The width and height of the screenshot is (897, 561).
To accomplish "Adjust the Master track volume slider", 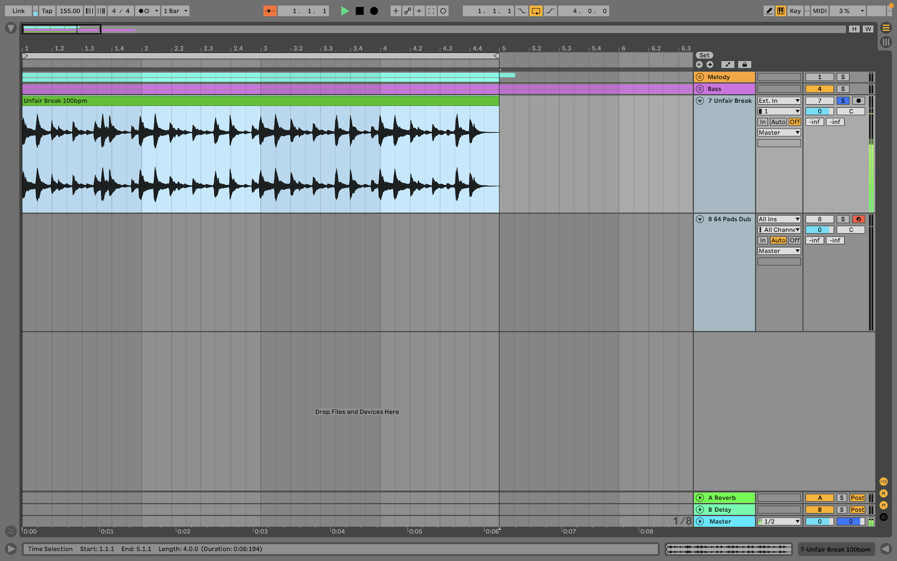I will tap(819, 521).
